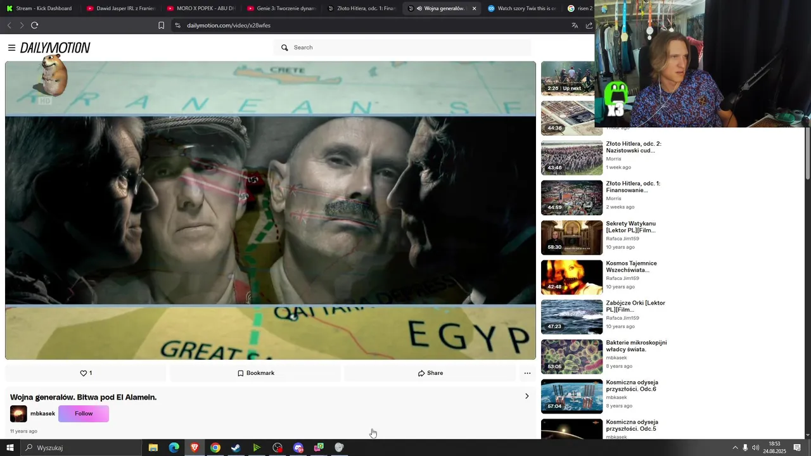Open the volume speaker tray icon
Screen dimensions: 811x456
755,448
